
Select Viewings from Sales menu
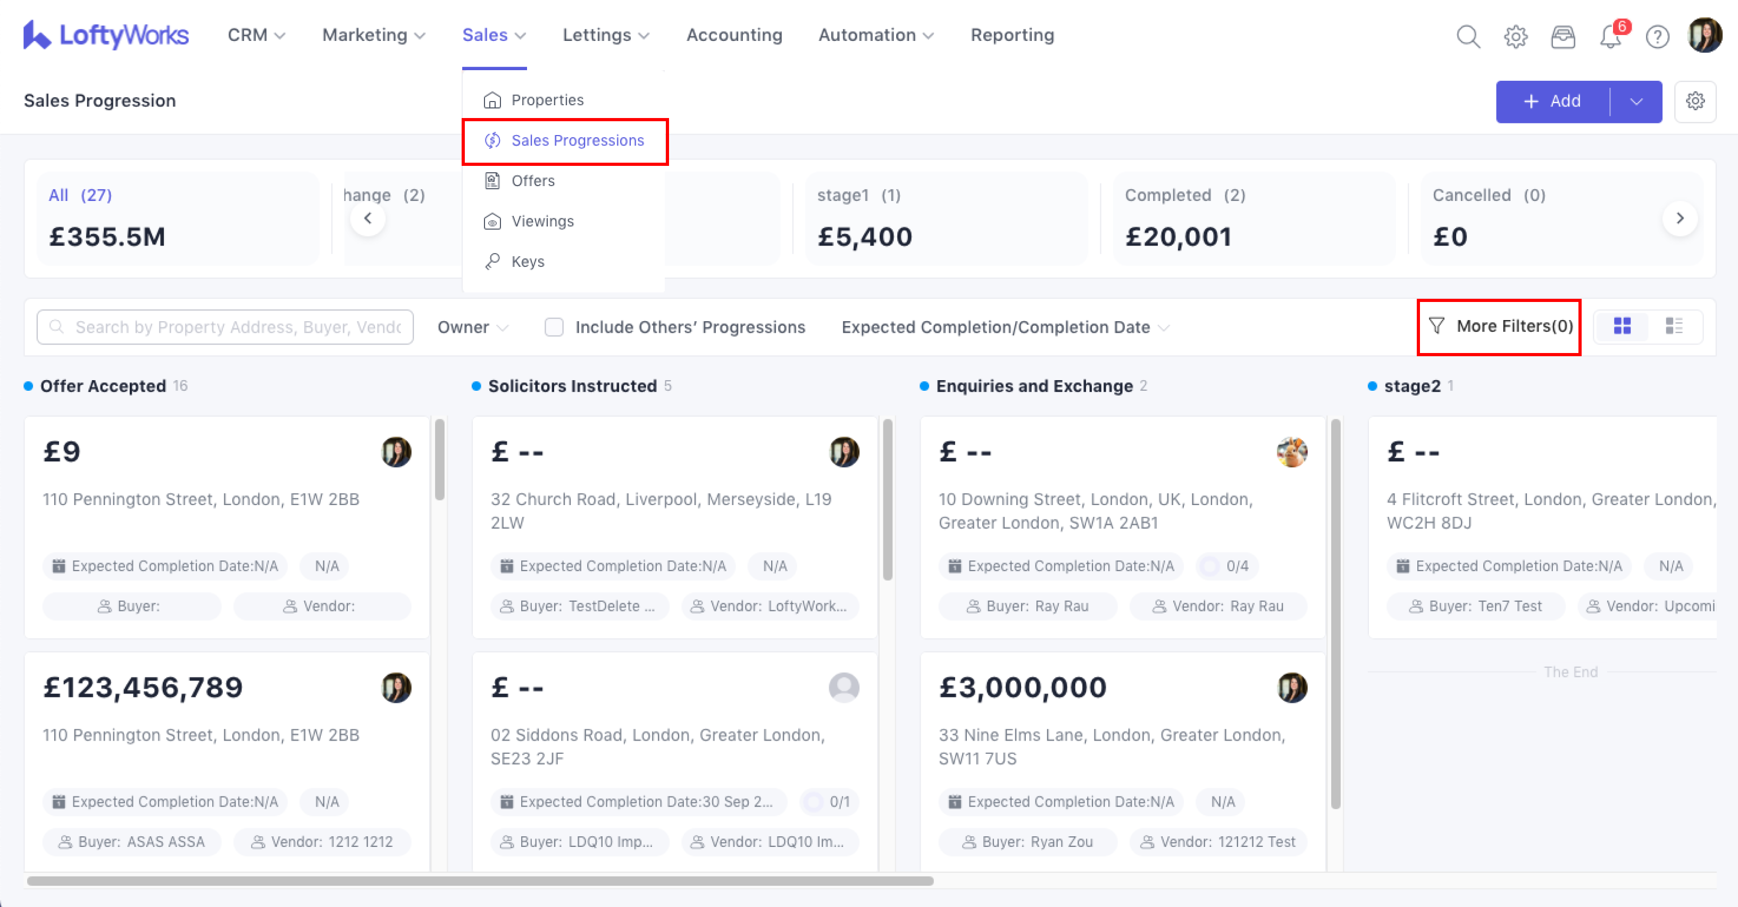pyautogui.click(x=542, y=221)
